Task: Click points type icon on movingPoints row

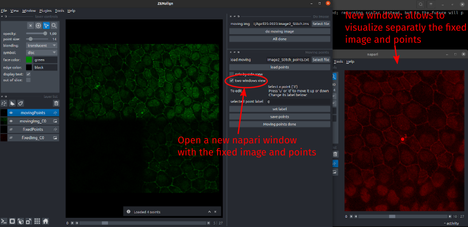Action: click(55, 113)
